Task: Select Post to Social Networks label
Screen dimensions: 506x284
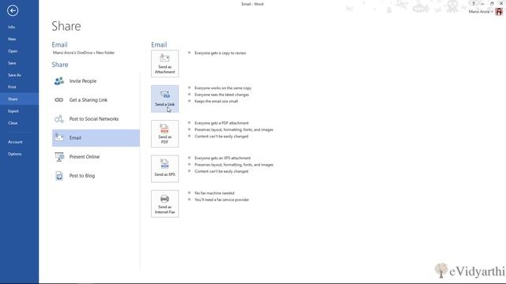Action: pos(94,119)
